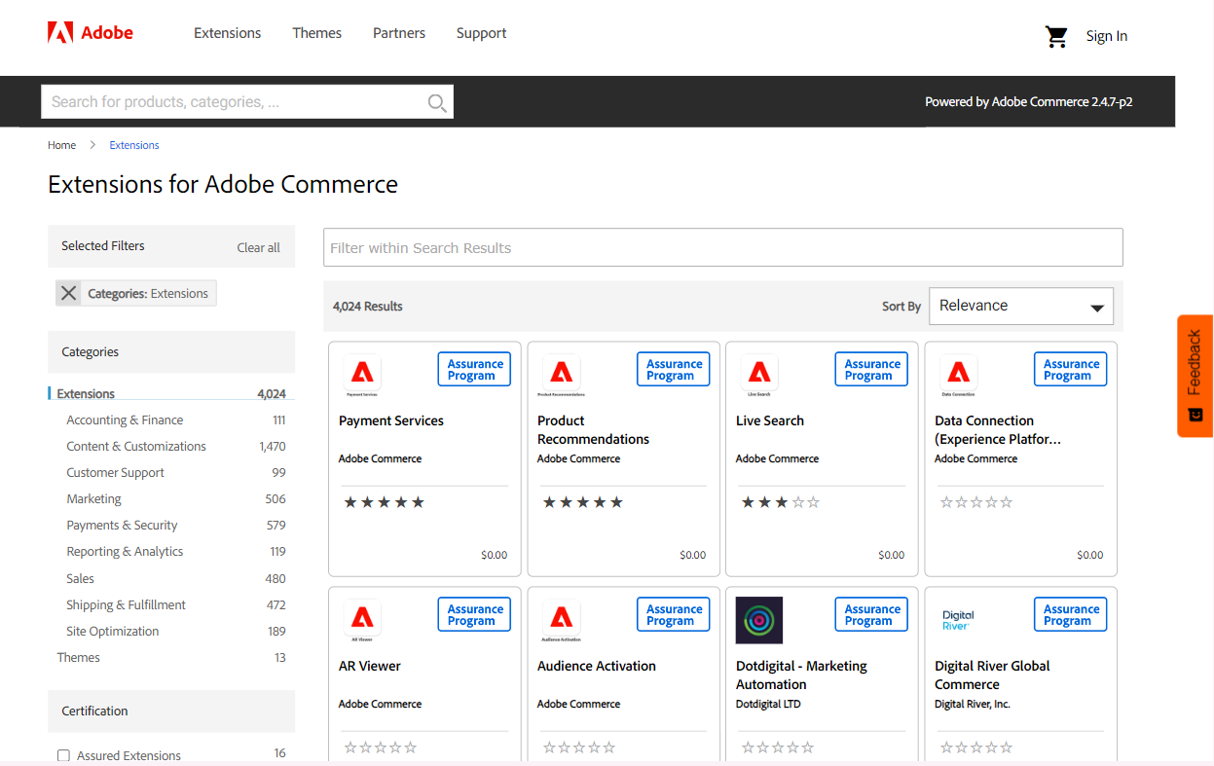Click the Data Connection product icon
The image size is (1214, 766).
958,375
